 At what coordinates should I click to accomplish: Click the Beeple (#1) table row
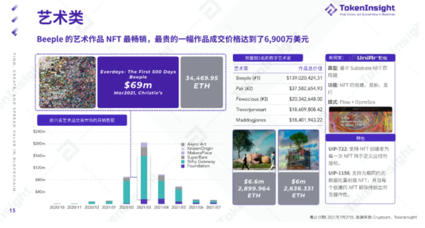pyautogui.click(x=279, y=78)
